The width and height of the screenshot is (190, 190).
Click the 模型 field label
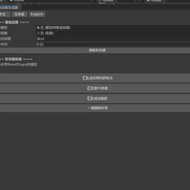pos(4,28)
